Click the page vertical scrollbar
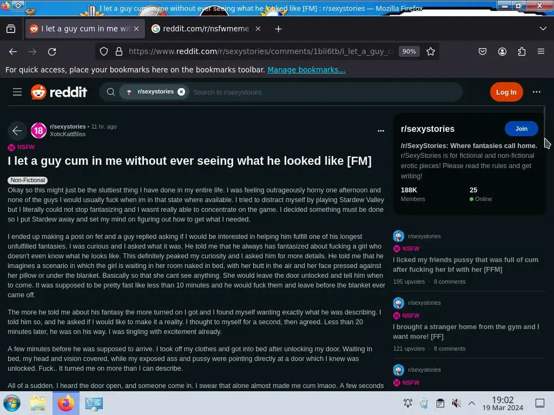 tap(544, 124)
